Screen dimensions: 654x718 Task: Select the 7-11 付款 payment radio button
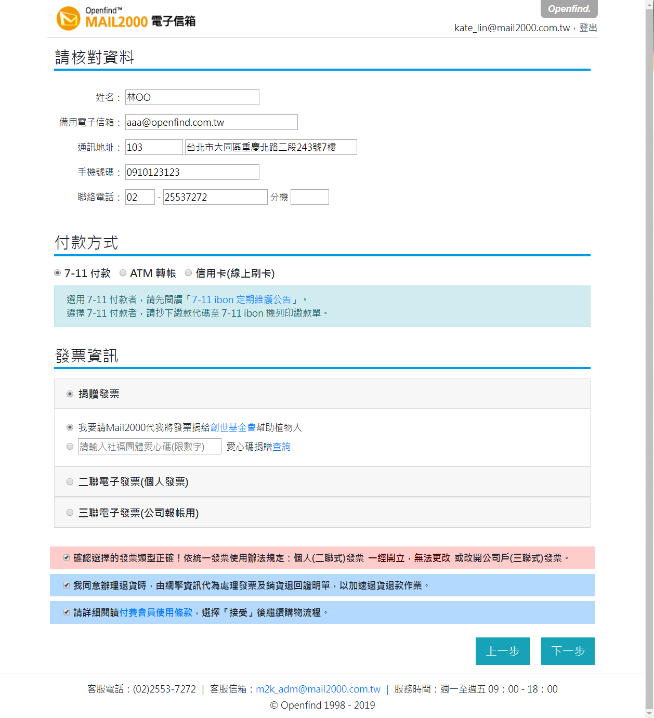point(58,273)
